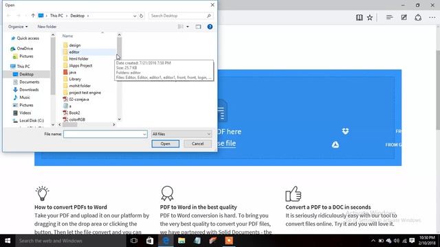Screen dimensions: 440x247
Task: Open File Explorer from the taskbar
Action: [181, 241]
